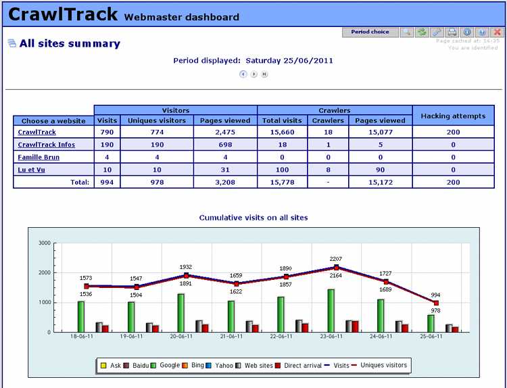Click CrawlTrack's 15,660 total visits cell
Image resolution: width=507 pixels, height=388 pixels.
[282, 132]
